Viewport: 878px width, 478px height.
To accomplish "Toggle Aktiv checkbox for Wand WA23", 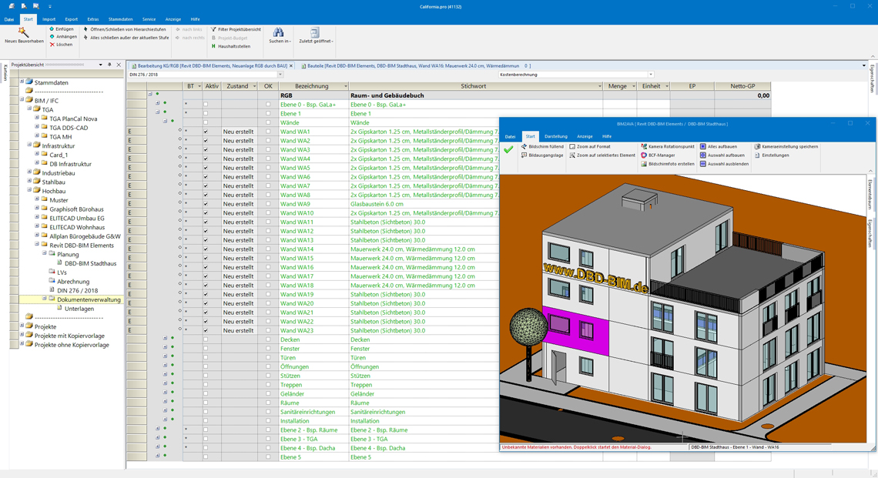I will pos(206,331).
